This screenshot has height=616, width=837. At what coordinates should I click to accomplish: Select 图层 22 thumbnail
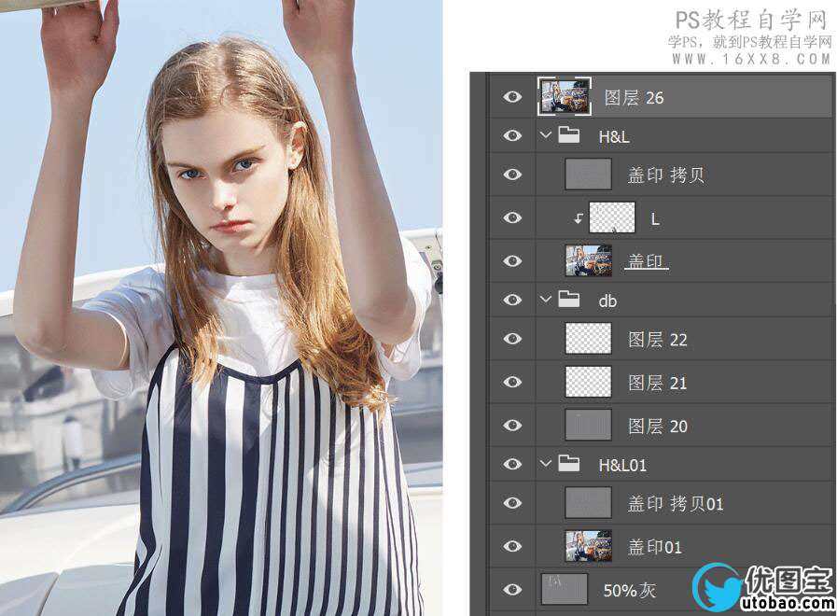(588, 339)
